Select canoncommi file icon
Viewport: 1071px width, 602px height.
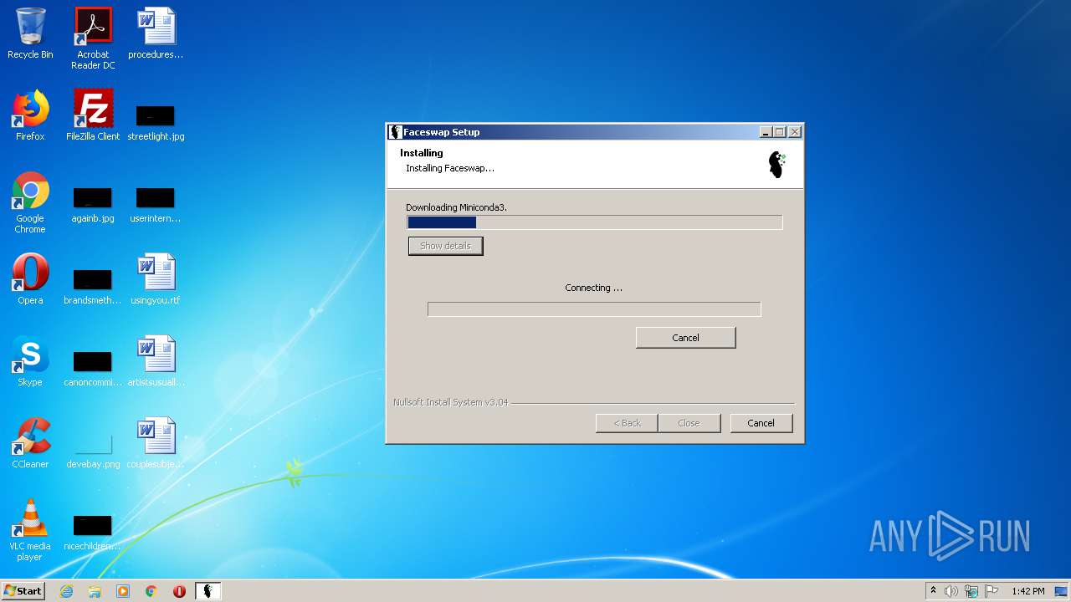click(x=93, y=368)
